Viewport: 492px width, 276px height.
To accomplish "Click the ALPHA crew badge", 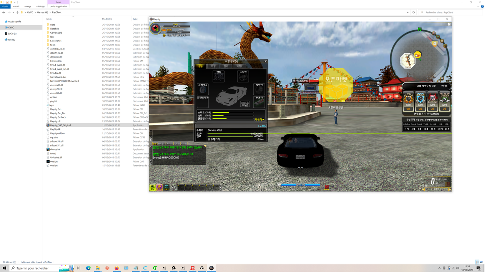I will coord(408,97).
